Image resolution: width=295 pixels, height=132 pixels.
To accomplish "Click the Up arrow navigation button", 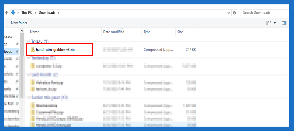I will click(x=7, y=13).
